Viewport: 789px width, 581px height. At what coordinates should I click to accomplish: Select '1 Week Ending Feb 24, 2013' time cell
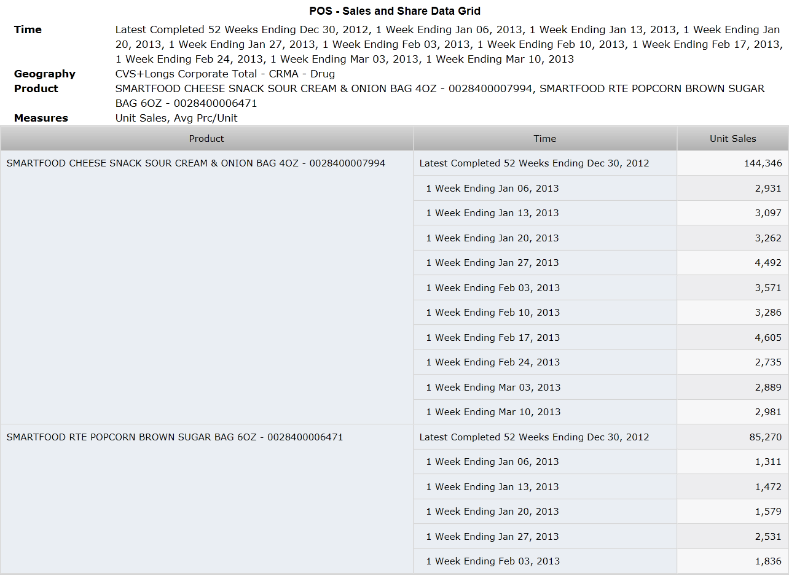pos(545,362)
